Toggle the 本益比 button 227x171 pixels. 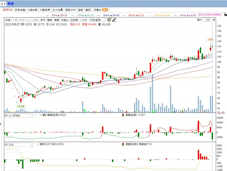coord(64,20)
